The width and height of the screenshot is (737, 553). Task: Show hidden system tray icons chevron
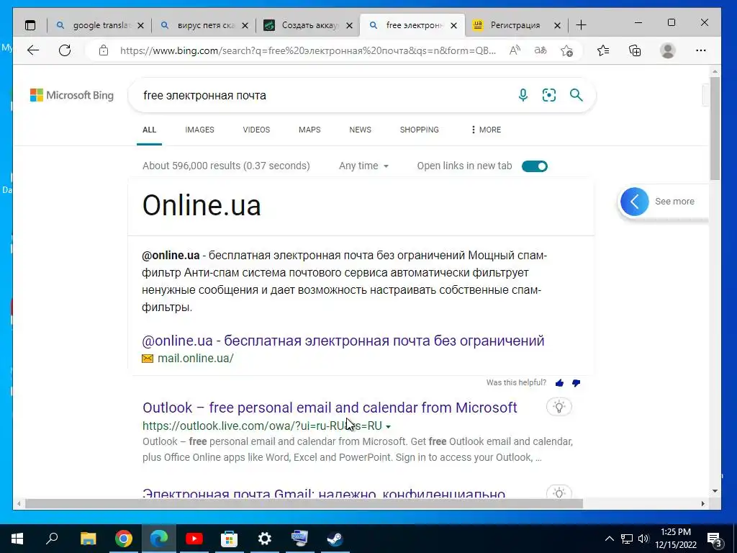click(x=609, y=539)
